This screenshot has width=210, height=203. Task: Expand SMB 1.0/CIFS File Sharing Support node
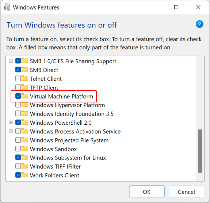coord(11,61)
